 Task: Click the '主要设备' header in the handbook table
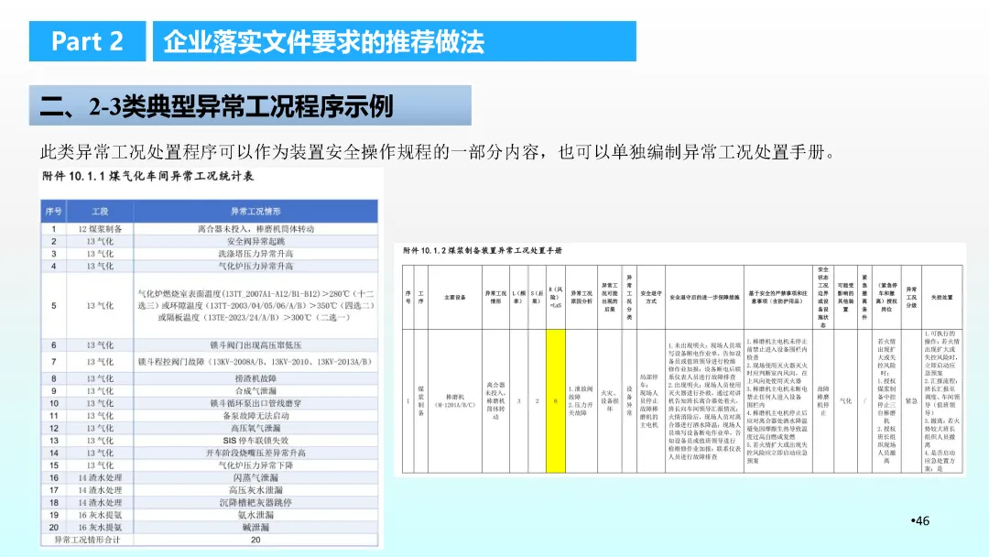pyautogui.click(x=455, y=297)
